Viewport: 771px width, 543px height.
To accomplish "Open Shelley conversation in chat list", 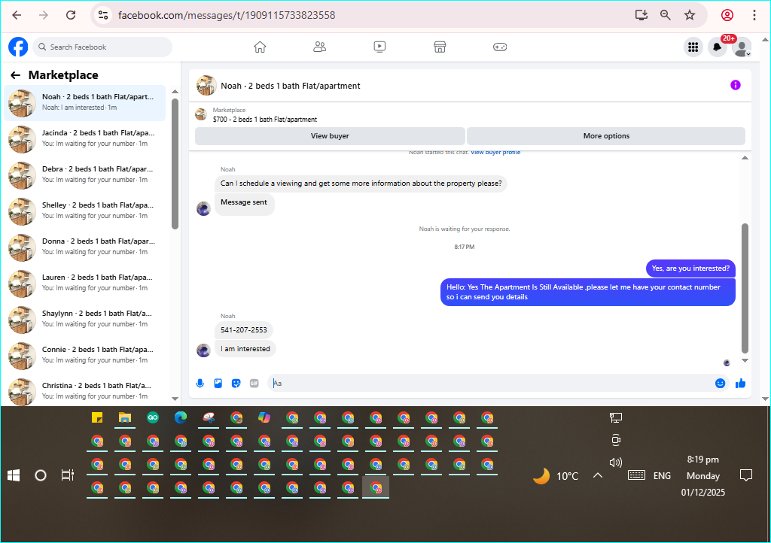I will (x=84, y=211).
